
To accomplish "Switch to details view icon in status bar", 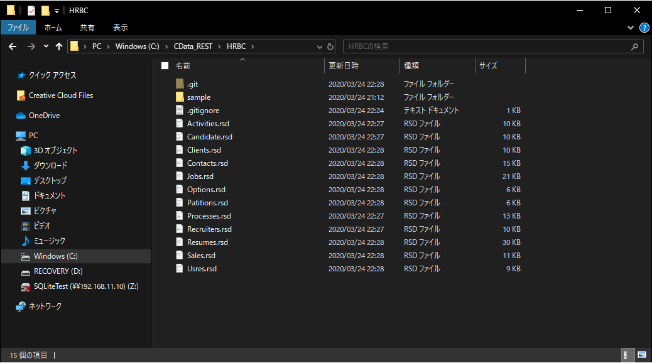I will pos(628,355).
